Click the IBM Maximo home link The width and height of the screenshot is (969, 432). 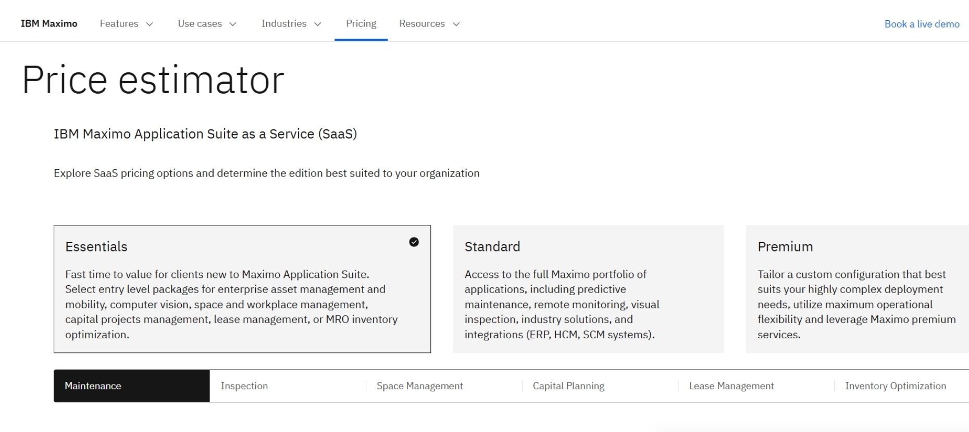pyautogui.click(x=49, y=23)
